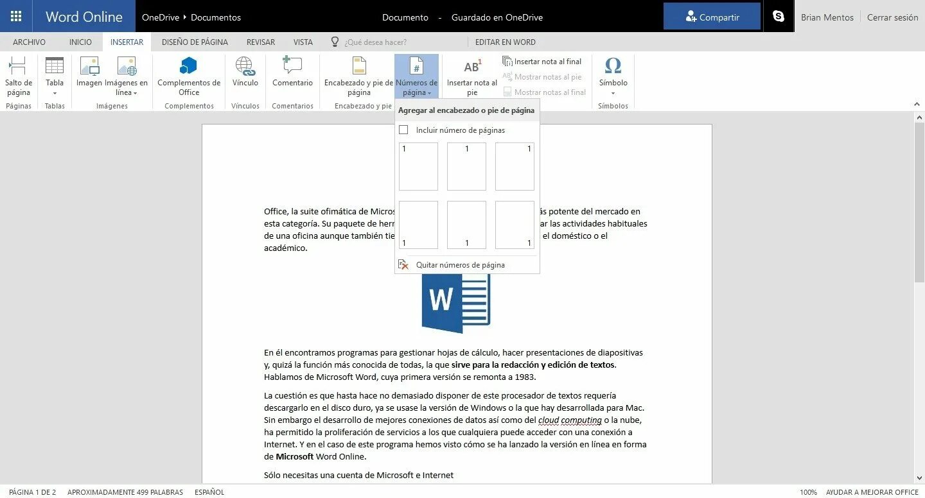Choose bottom-center page number layout
Image resolution: width=925 pixels, height=498 pixels.
click(x=466, y=225)
